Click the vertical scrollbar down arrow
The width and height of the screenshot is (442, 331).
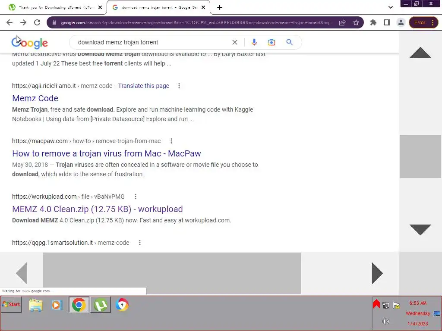tap(420, 230)
